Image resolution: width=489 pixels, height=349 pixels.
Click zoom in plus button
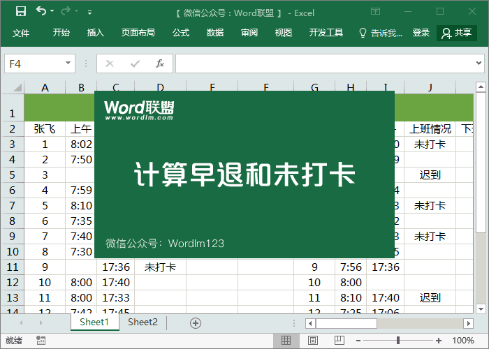coord(438,341)
